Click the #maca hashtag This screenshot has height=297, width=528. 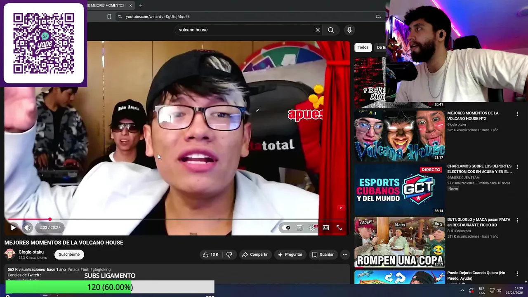[x=73, y=269]
